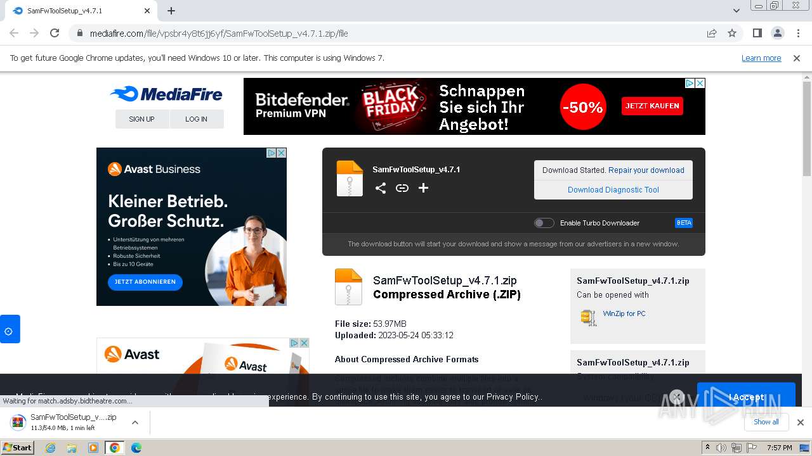Open the share page icon in address bar
812x456 pixels.
(712, 33)
